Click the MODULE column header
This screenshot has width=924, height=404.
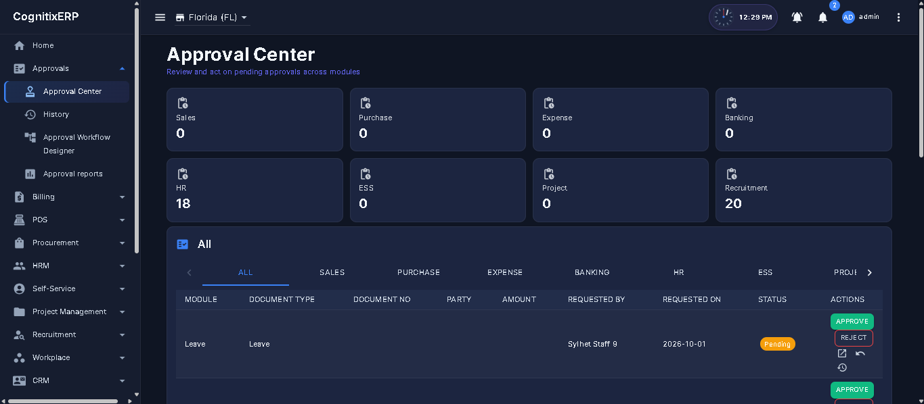201,299
